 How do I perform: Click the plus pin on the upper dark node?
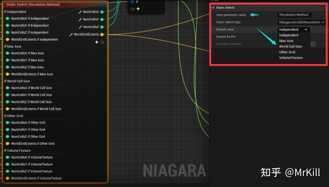pos(138,9)
